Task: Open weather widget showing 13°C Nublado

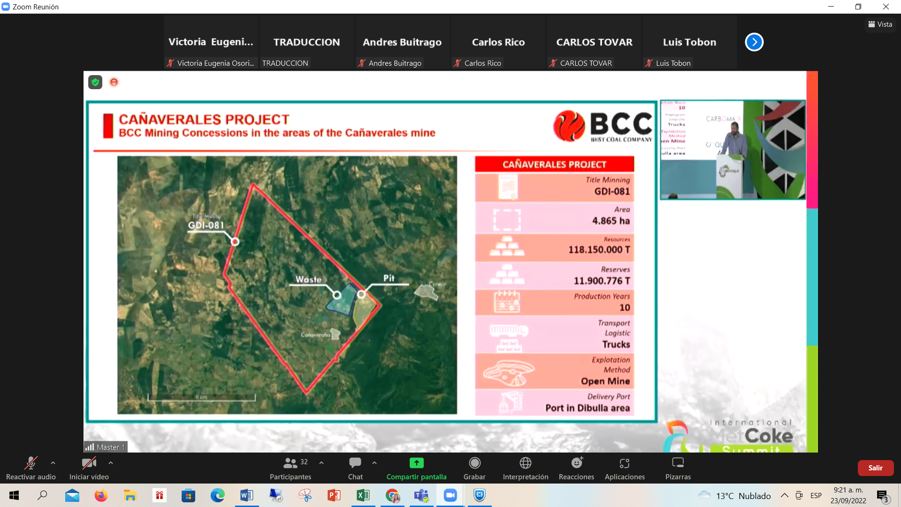Action: click(734, 496)
